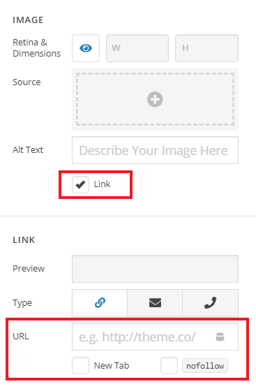The image size is (256, 391).
Task: Click the link Preview box
Action: (x=155, y=269)
